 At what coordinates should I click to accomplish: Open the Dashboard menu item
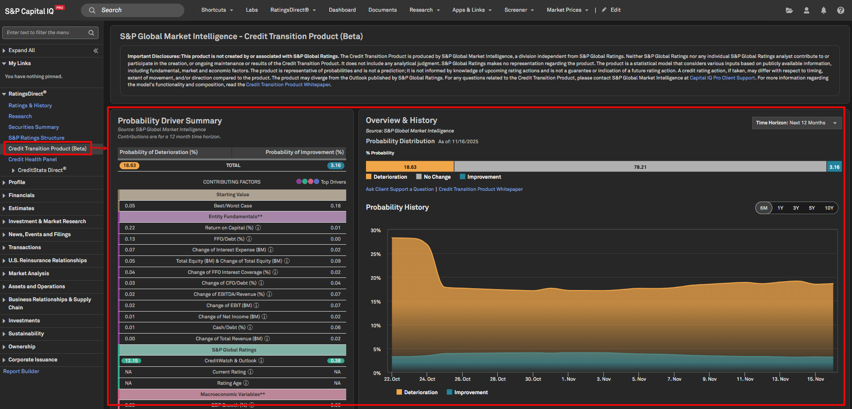[x=342, y=10]
